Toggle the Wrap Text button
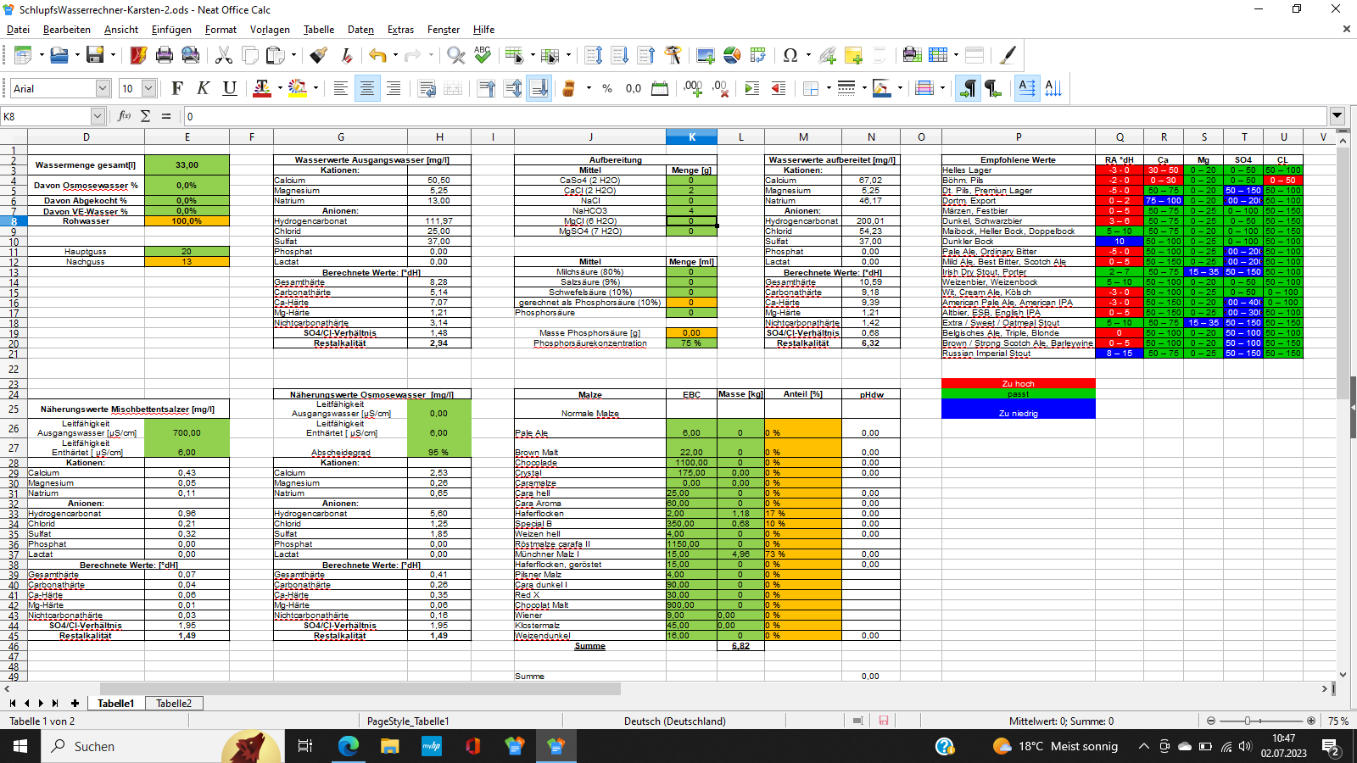Viewport: 1357px width, 763px height. pos(427,88)
